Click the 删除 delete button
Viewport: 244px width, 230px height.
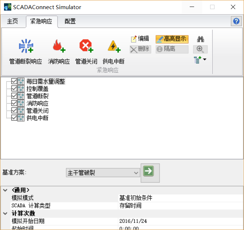tap(140, 49)
